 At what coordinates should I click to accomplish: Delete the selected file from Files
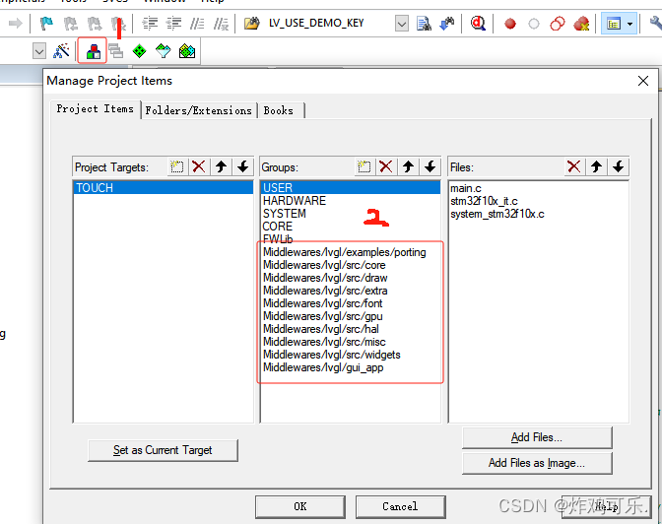tap(574, 166)
